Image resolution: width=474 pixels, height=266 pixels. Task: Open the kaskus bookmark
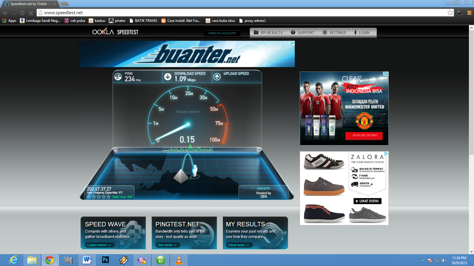pos(97,21)
